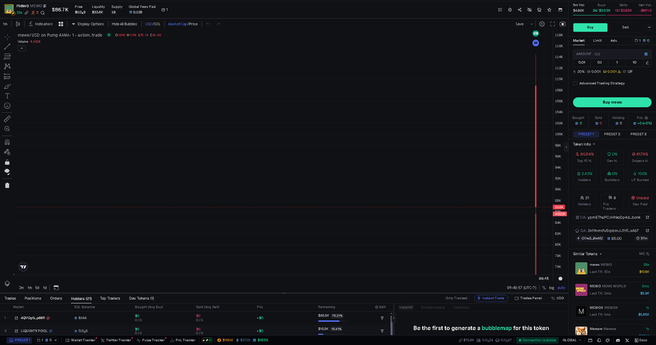656x345 pixels.
Task: Toggle auto scale on chart
Action: click(561, 288)
